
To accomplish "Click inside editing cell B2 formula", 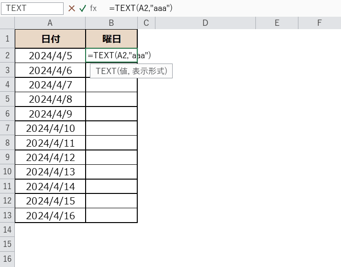I will [111, 55].
